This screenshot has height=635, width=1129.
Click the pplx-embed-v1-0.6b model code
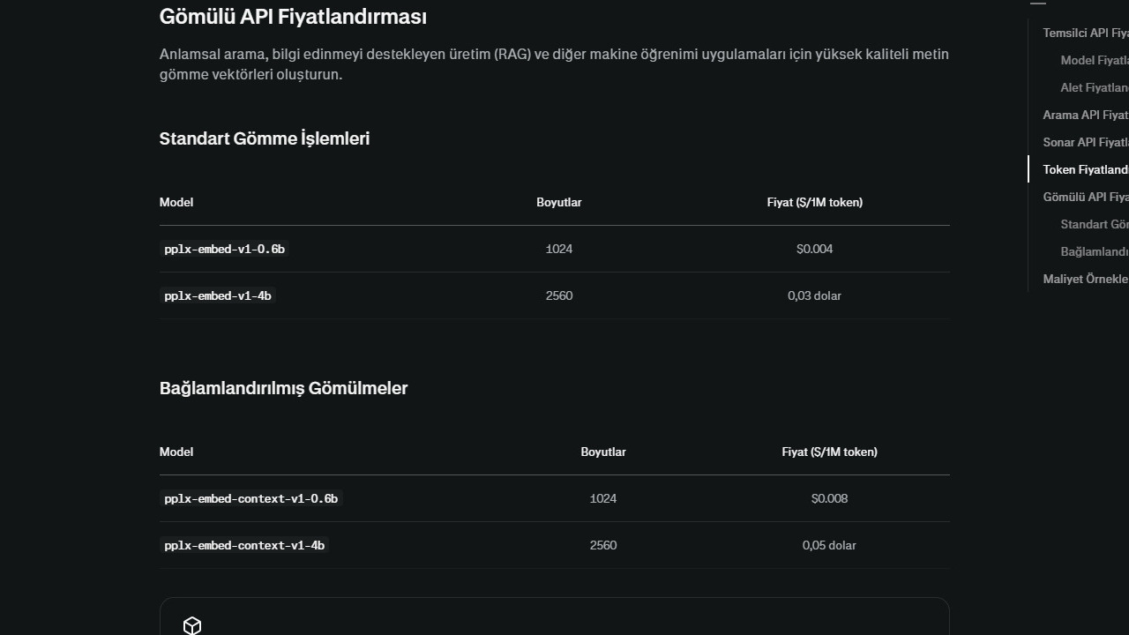click(x=225, y=249)
